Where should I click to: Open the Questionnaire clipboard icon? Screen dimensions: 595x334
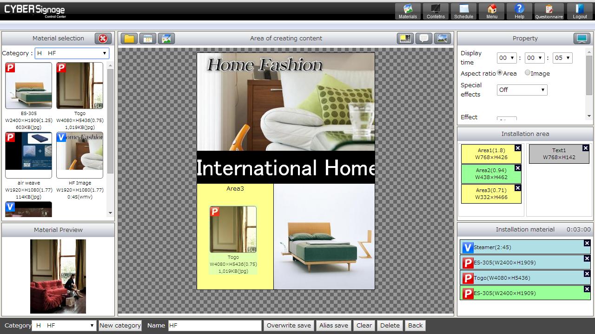tap(549, 11)
